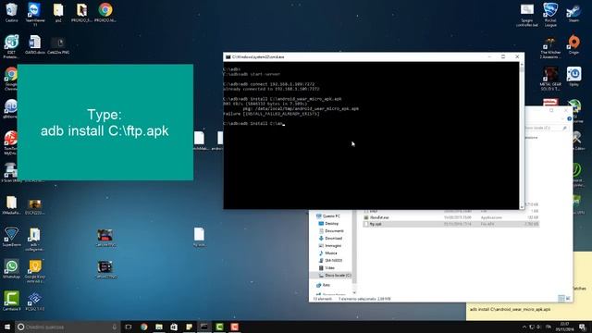Switch Explorer to details view icon
The height and width of the screenshot is (333, 592).
[561, 298]
